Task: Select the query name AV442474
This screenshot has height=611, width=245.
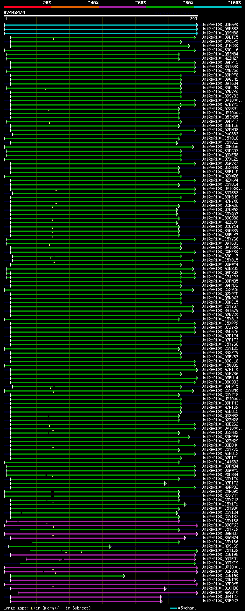Action: (x=15, y=12)
